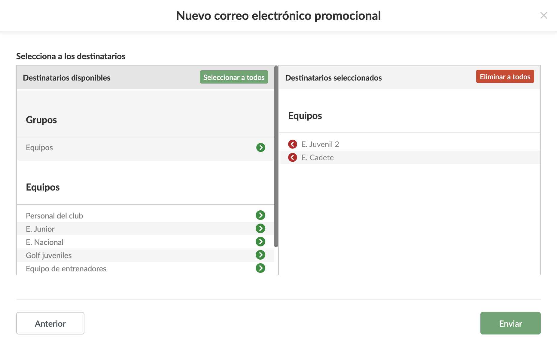The width and height of the screenshot is (557, 351).
Task: Add Equipo de entrenadores using green chevron
Action: [x=261, y=268]
